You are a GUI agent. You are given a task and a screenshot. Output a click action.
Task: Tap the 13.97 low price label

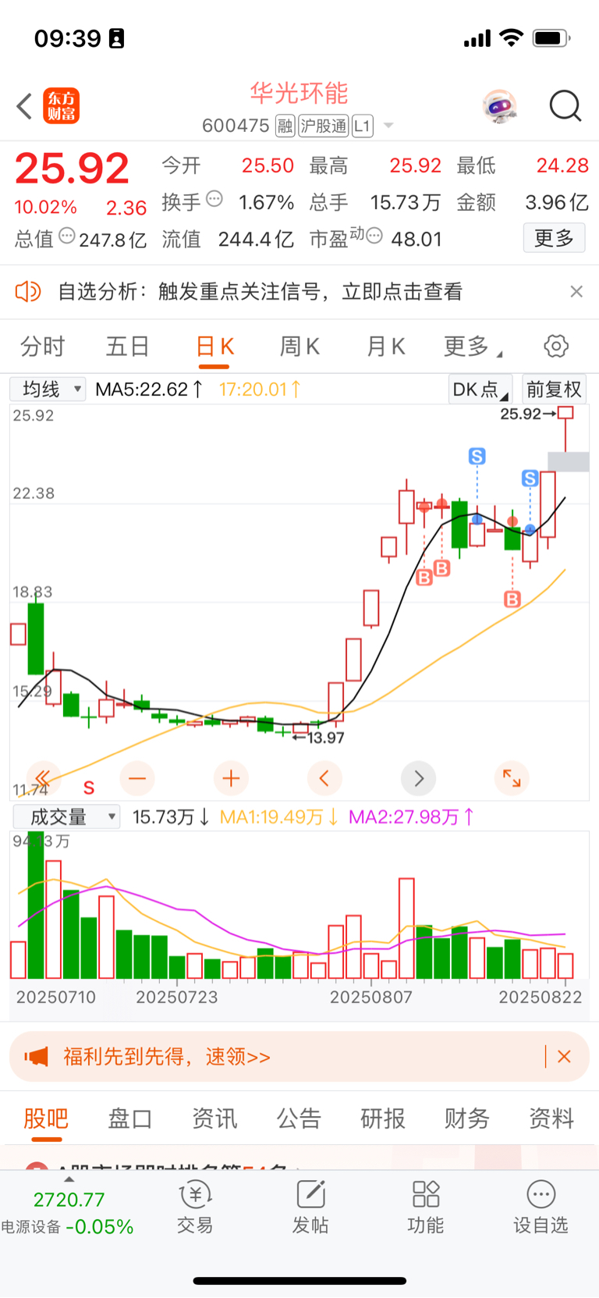(326, 738)
